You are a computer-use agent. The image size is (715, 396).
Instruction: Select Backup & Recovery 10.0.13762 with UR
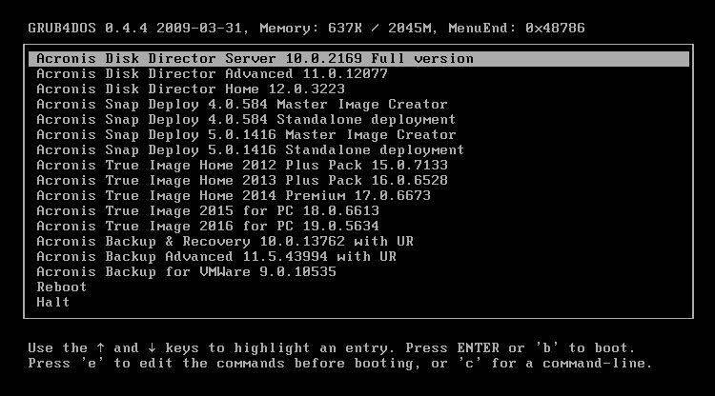click(225, 241)
